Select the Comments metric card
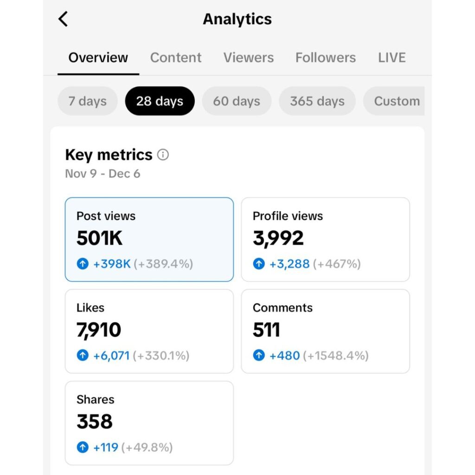Viewport: 475px width, 475px height. tap(325, 331)
